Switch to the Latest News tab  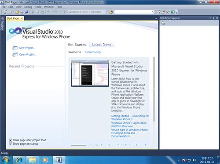tap(102, 44)
